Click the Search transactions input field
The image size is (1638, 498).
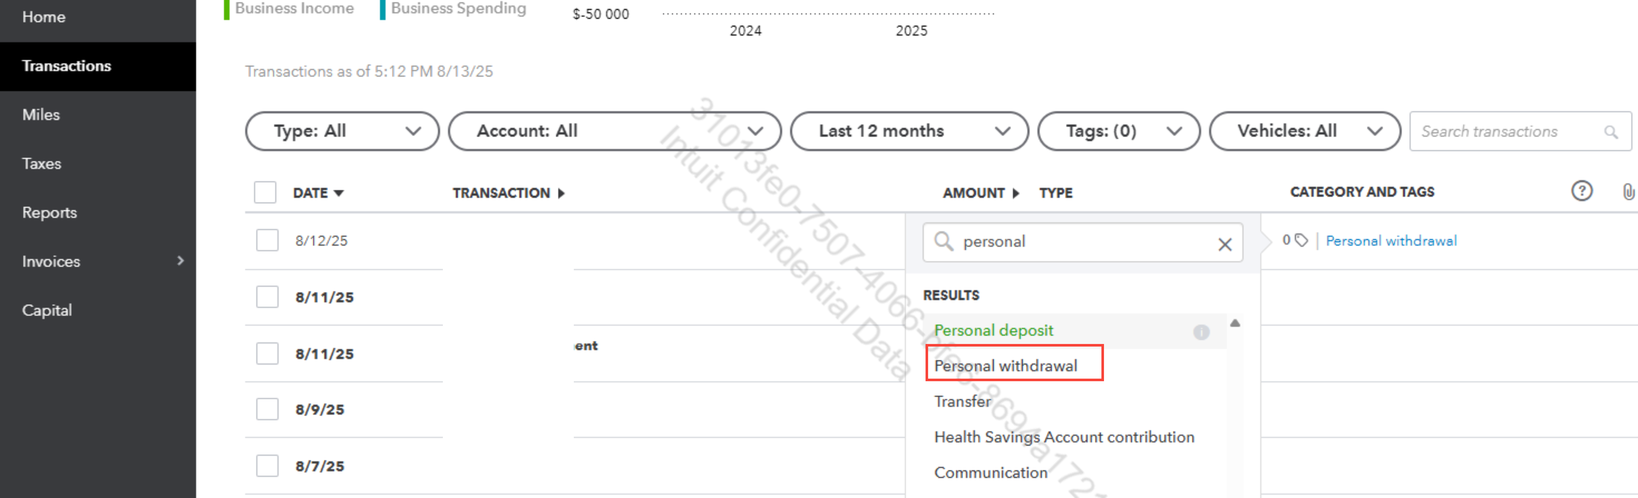tap(1507, 132)
